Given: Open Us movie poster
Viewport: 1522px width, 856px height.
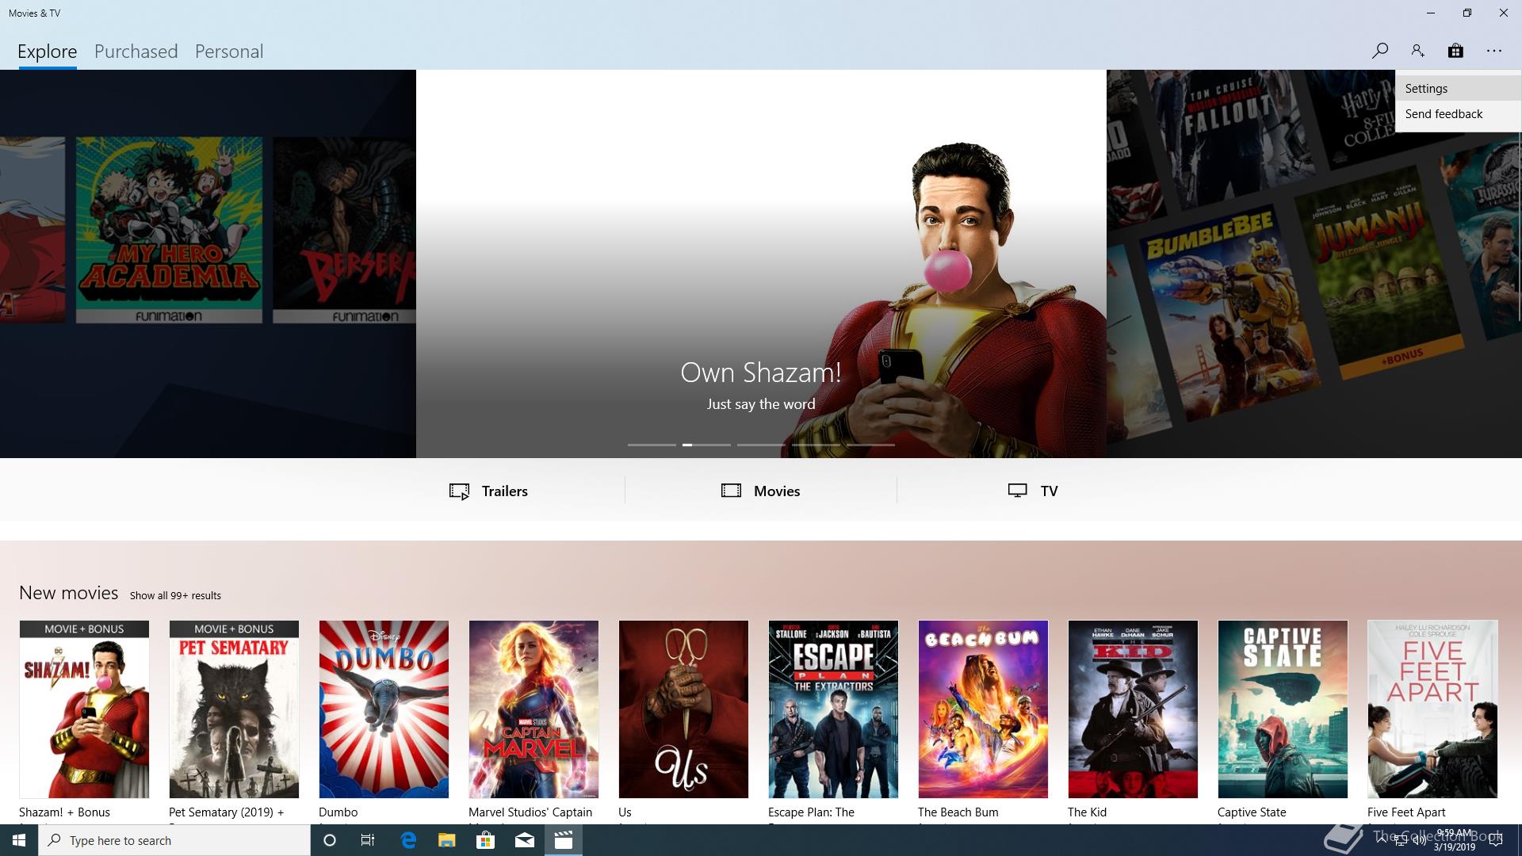Looking at the screenshot, I should click(683, 709).
